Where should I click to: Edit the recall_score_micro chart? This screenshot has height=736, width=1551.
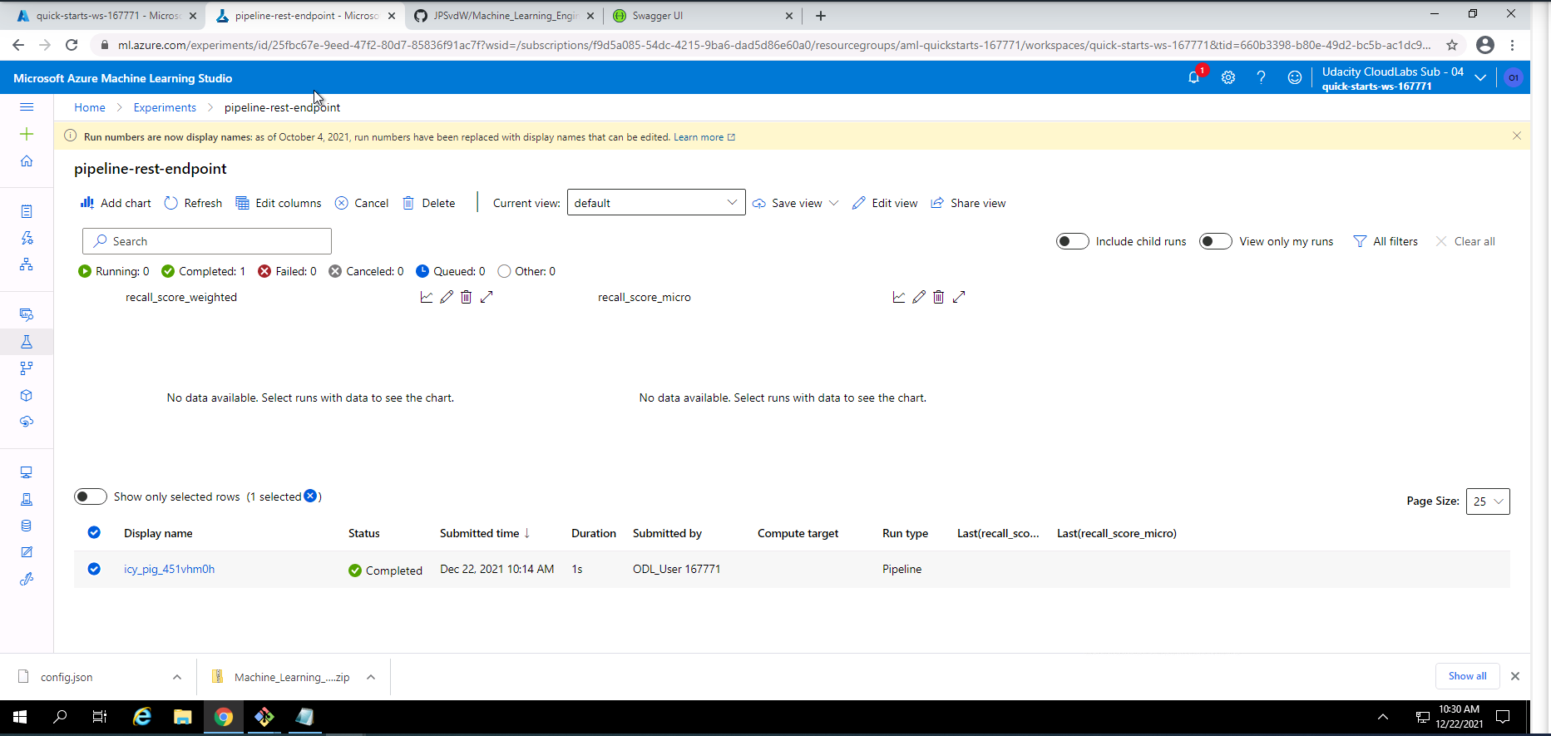click(x=919, y=297)
